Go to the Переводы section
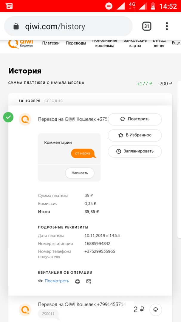 [x=76, y=43]
